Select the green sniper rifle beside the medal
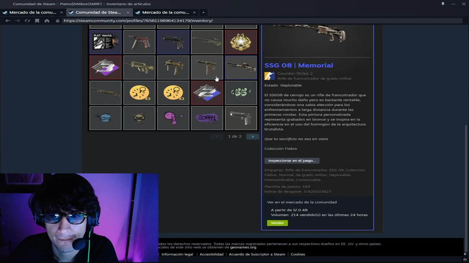Viewport: 469px width, 263px height. [207, 42]
